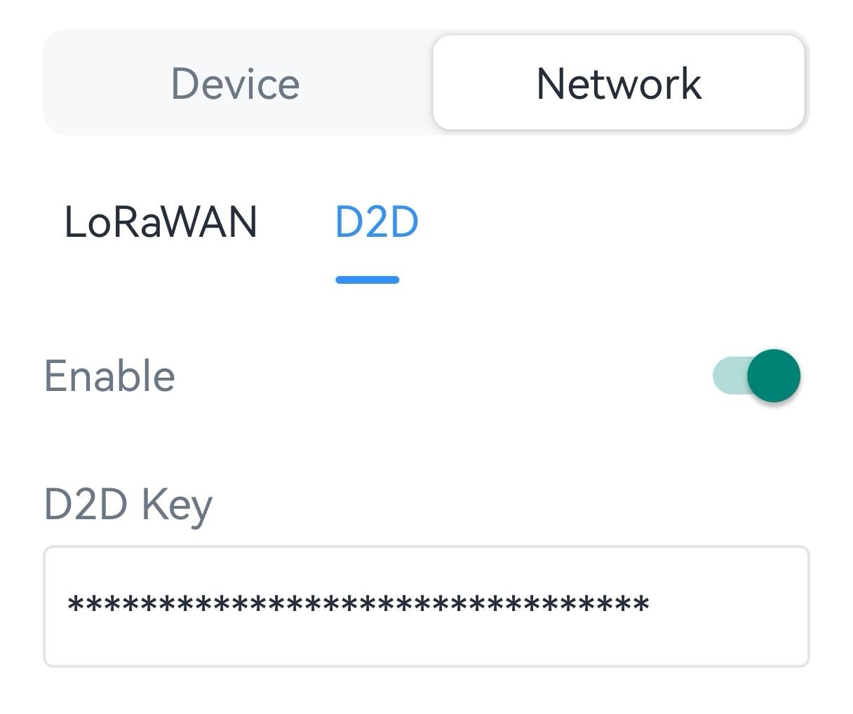Place cursor at start of masked key
The width and height of the screenshot is (853, 714).
coord(68,604)
